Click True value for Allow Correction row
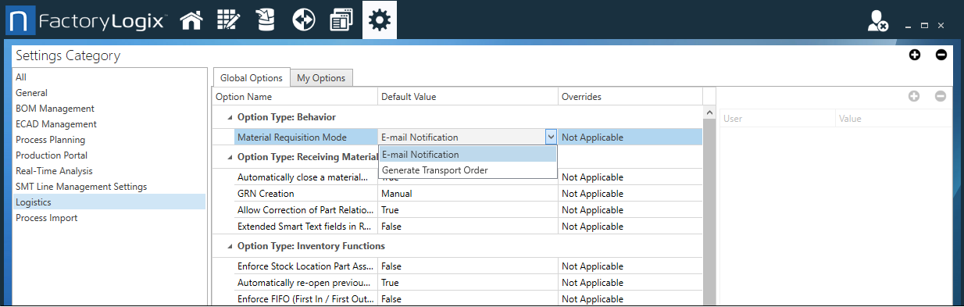The image size is (964, 307). pos(391,210)
